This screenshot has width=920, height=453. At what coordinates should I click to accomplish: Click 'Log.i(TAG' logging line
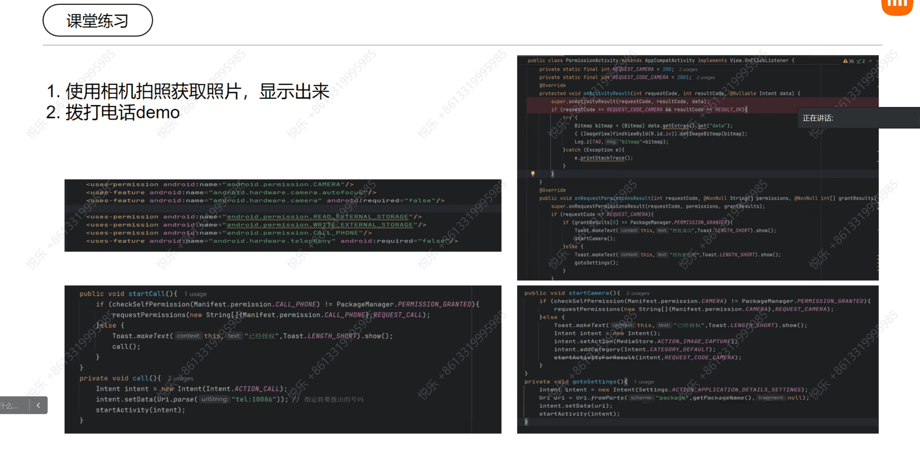click(x=621, y=142)
